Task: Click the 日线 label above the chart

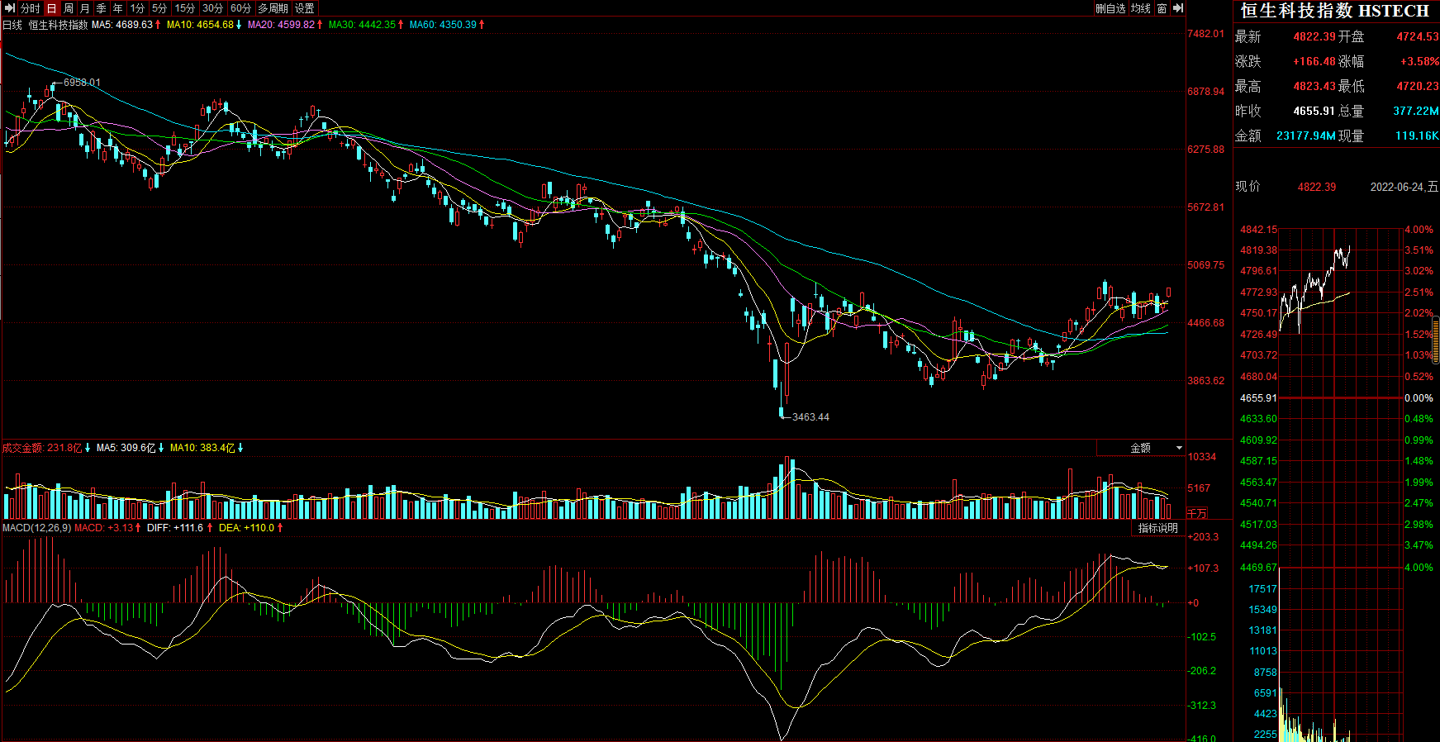Action: [x=12, y=25]
